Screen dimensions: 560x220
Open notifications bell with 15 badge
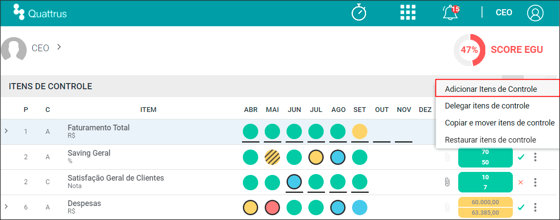click(x=450, y=12)
